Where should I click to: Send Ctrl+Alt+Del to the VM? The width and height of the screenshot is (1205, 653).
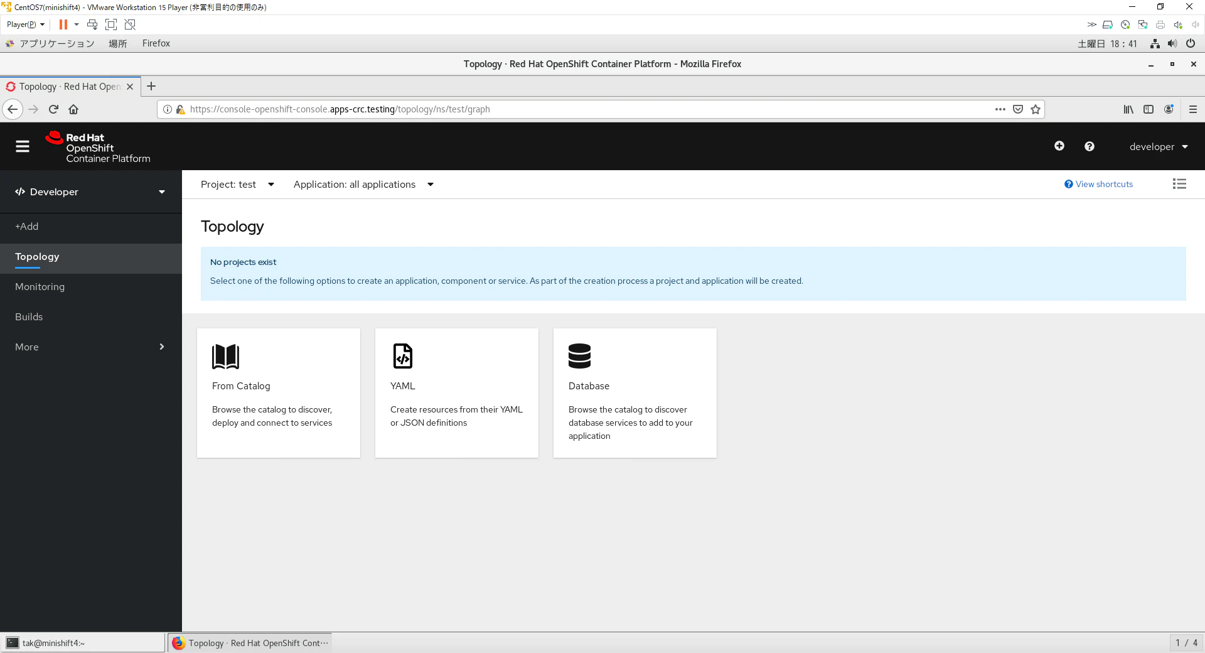click(x=92, y=24)
